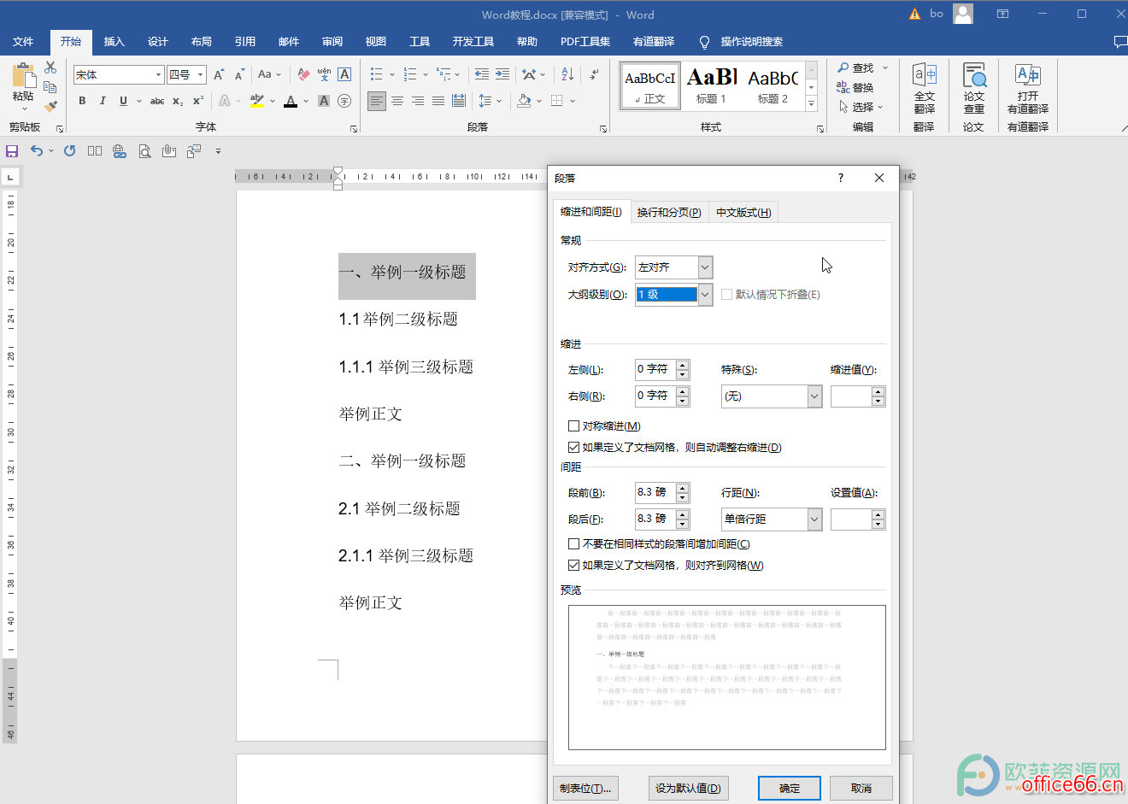
Task: Open the outline level dropdown
Action: click(x=705, y=295)
